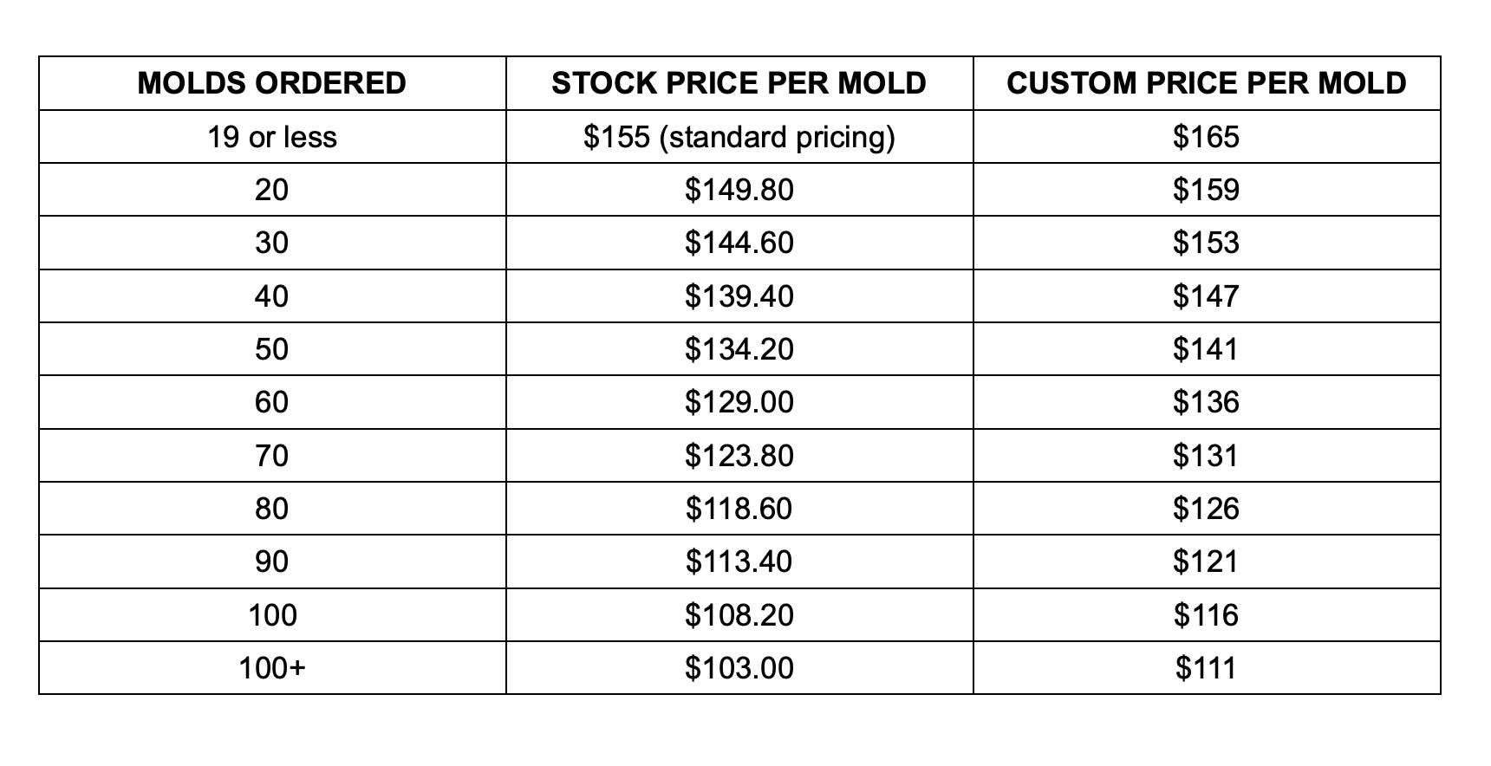Screen dimensions: 1491x766
Task: Click the $165 custom price cell
Action: coord(1207,137)
